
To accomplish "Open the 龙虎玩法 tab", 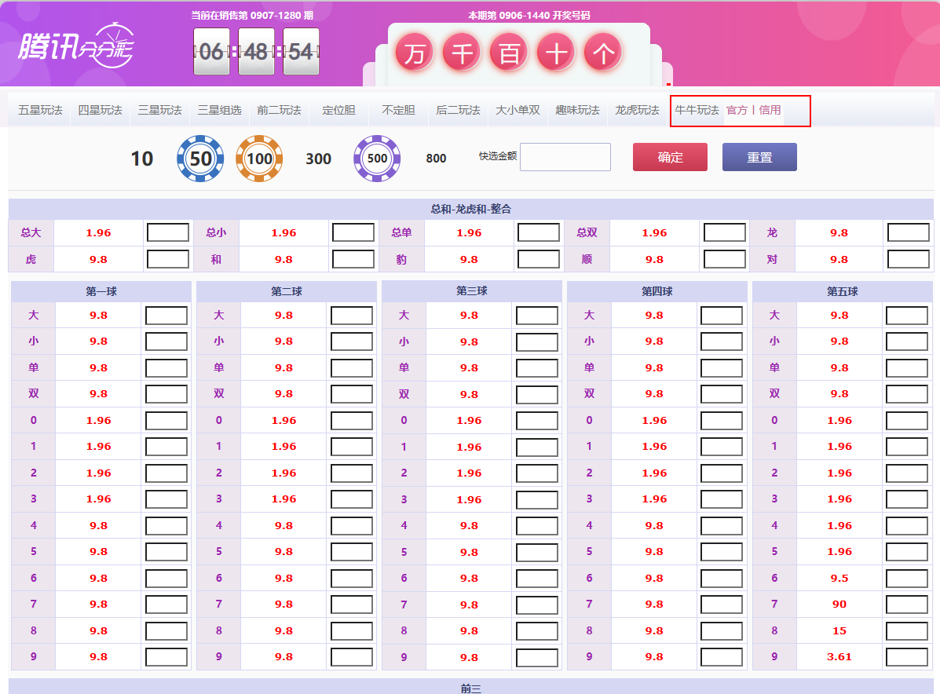I will pyautogui.click(x=637, y=110).
